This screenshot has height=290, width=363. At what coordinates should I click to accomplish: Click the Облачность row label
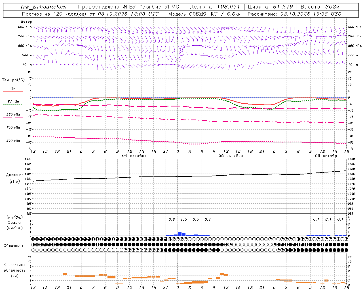14,246
